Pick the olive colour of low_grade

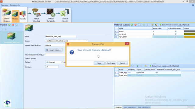[189, 34]
